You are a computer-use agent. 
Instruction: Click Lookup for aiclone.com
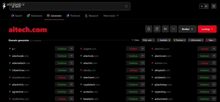pos(204,63)
